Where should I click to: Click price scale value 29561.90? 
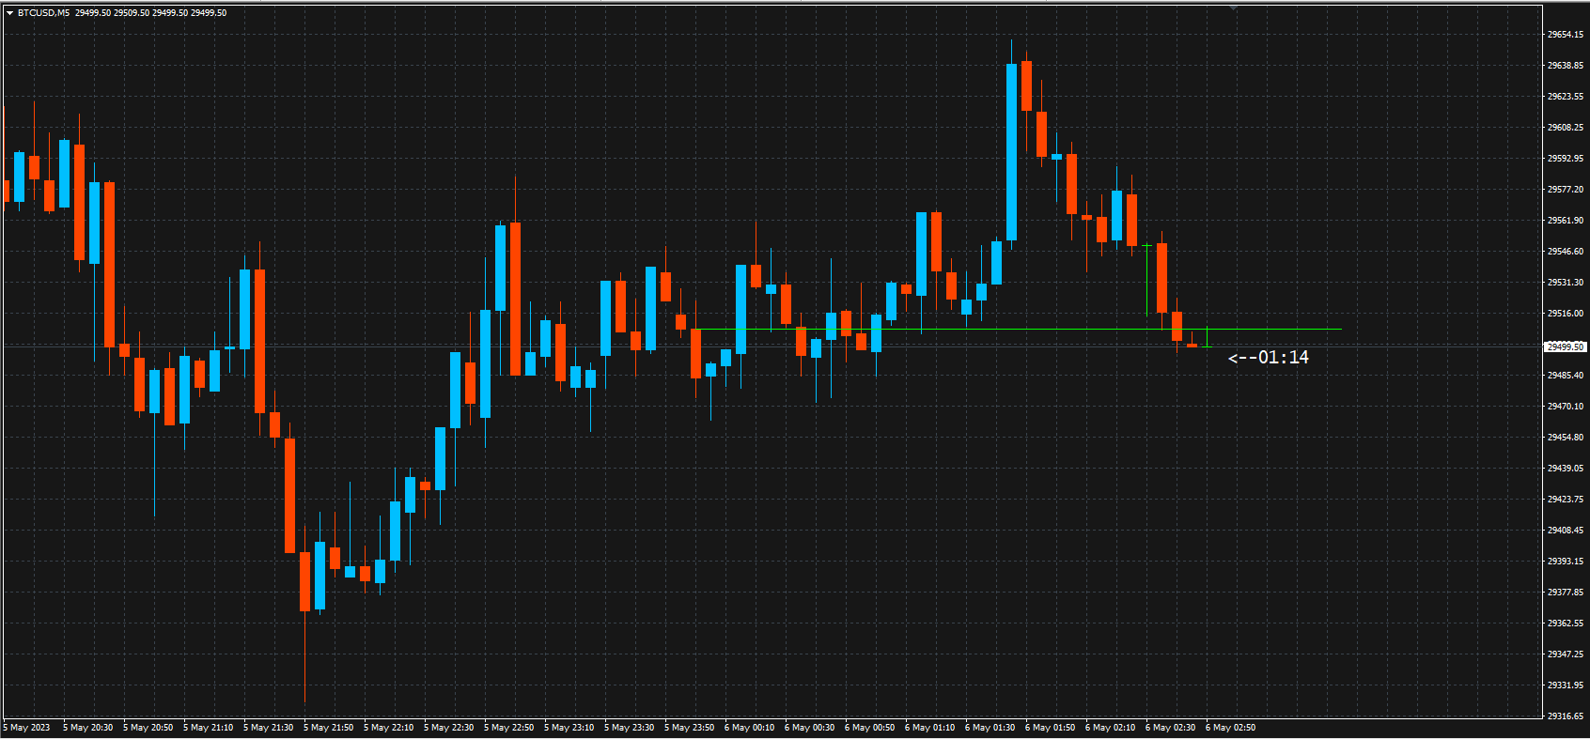(1566, 221)
